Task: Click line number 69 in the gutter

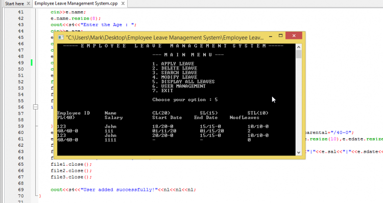Action: 21,190
